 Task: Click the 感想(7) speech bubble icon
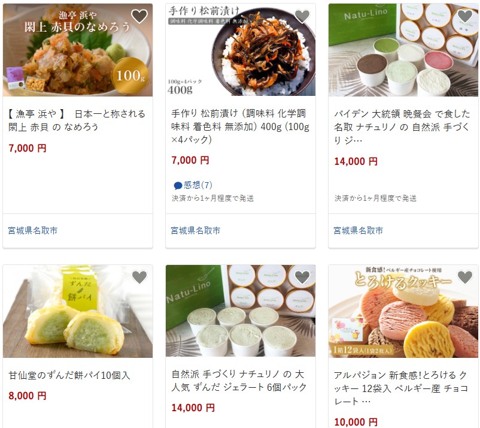pos(178,185)
